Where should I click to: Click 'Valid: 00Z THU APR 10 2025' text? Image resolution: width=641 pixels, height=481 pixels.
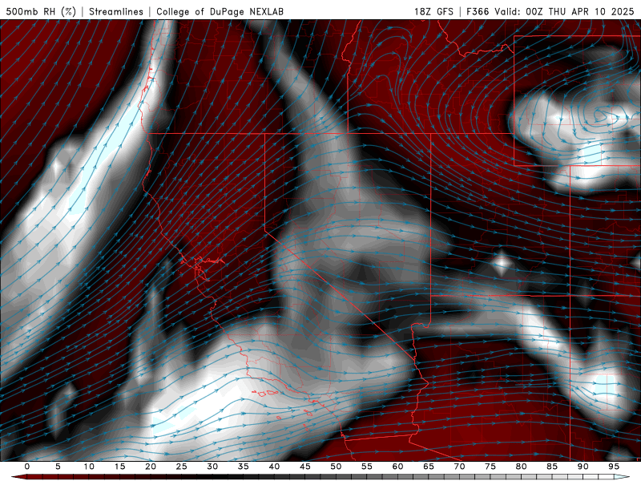click(x=564, y=11)
